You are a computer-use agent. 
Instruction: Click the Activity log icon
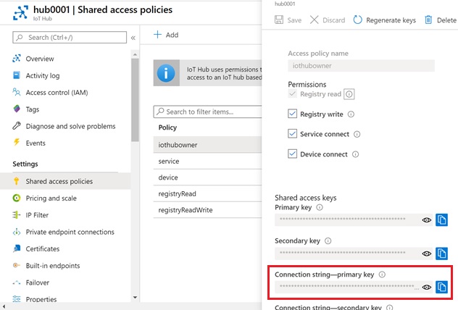(x=17, y=75)
